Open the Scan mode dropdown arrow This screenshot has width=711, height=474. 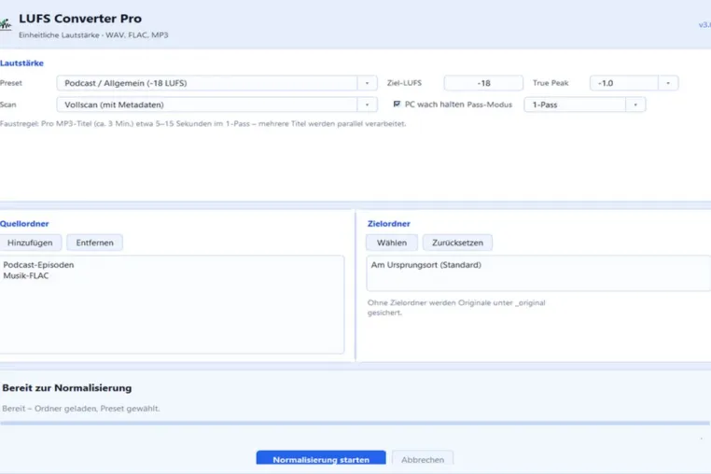point(367,105)
